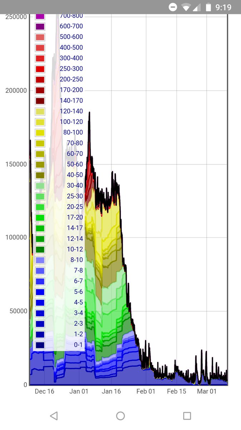Click the 14-17 legend color swatch
This screenshot has height=430, width=241.
(40, 228)
